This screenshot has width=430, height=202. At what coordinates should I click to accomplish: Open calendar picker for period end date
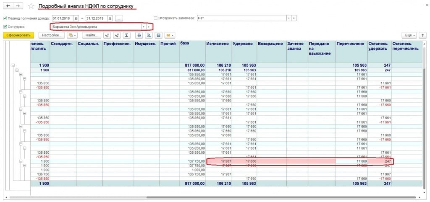[x=110, y=18]
